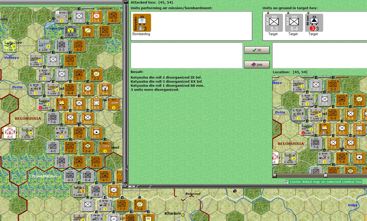This screenshot has width=367, height=221.
Task: Toggle Center linked map on selected combat hex
Action: 287,182
